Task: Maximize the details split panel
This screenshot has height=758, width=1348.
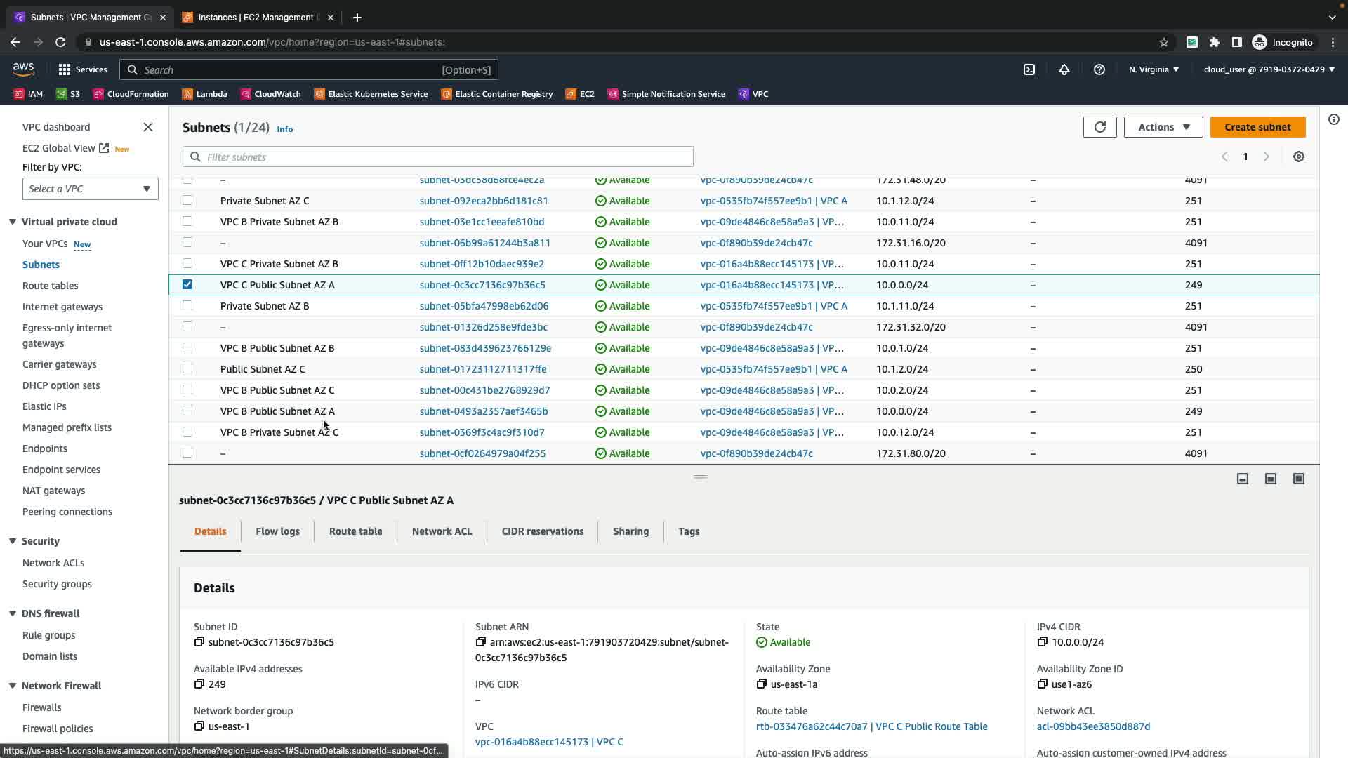Action: tap(1299, 479)
